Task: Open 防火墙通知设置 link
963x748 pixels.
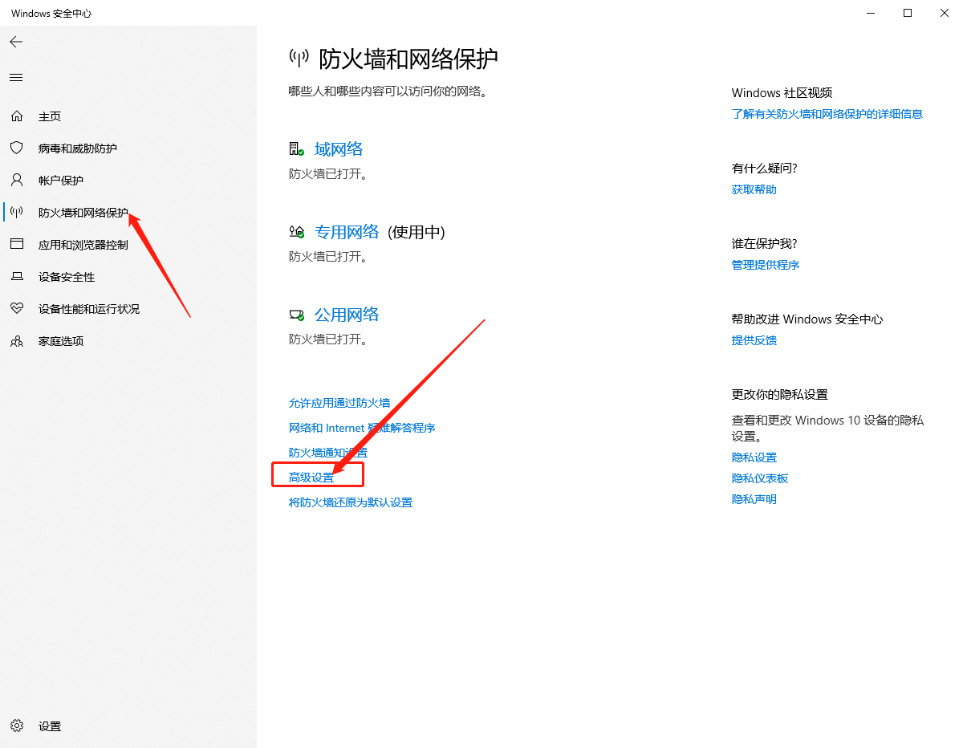Action: (328, 453)
